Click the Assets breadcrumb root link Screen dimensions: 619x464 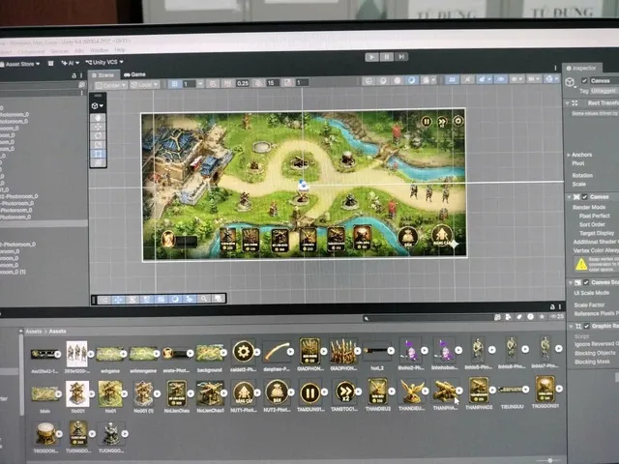point(34,332)
